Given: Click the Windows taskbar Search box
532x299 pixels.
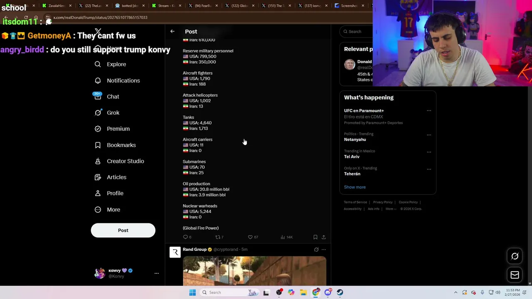Looking at the screenshot, I should click(229, 292).
